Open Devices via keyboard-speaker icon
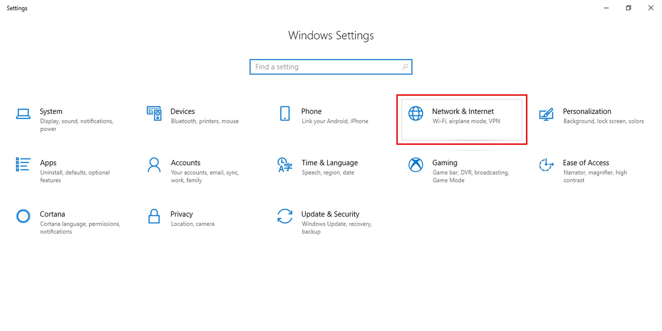 154,113
